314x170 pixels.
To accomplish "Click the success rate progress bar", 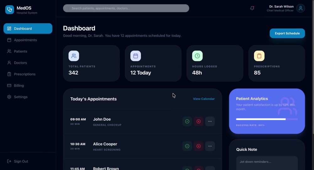I will click(x=267, y=119).
